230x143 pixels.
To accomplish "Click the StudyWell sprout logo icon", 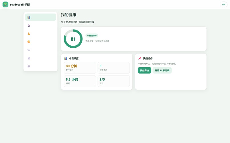I will (x=5, y=5).
